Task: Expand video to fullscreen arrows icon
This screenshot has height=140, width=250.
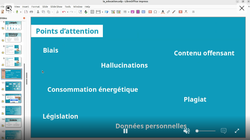Action: pyautogui.click(x=237, y=131)
